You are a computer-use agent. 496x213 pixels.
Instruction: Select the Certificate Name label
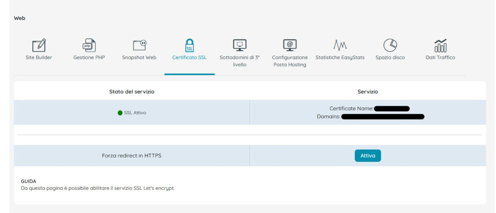351,108
